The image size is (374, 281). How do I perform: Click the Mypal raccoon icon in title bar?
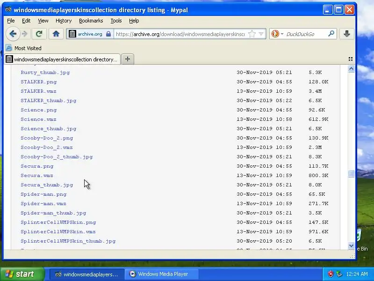8,9
